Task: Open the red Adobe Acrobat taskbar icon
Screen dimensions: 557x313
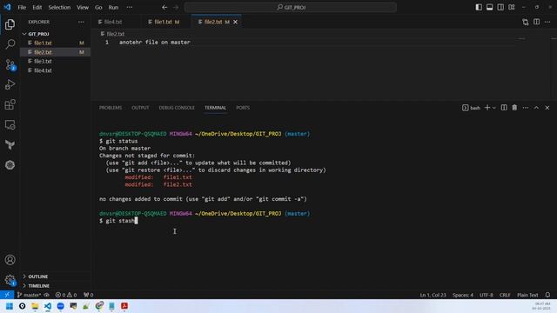Action: point(124,306)
